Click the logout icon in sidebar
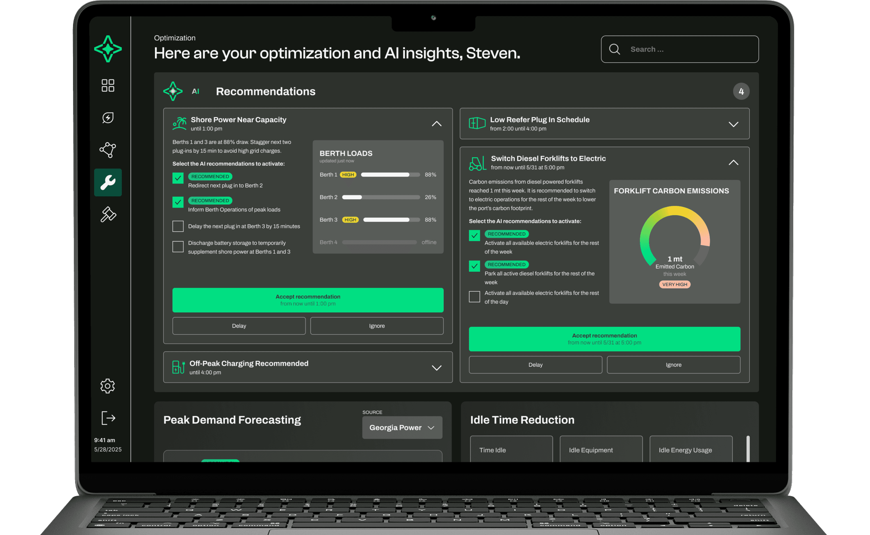The image size is (870, 535). click(x=108, y=418)
